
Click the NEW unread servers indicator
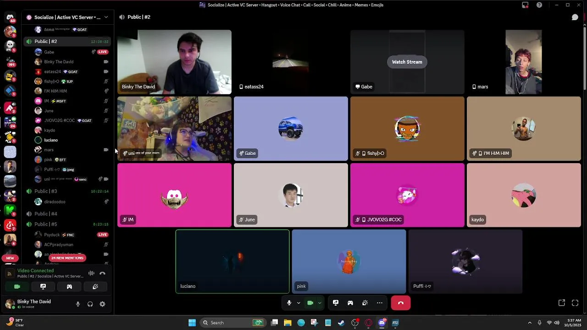[10, 258]
